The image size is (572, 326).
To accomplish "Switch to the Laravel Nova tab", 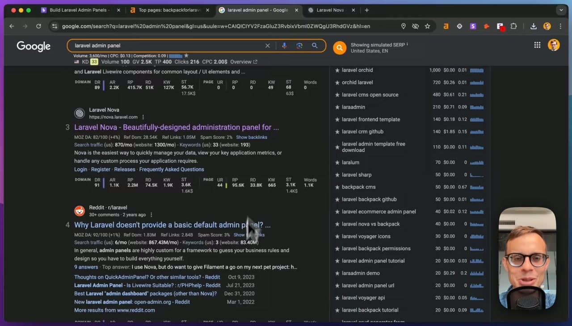I will (330, 10).
